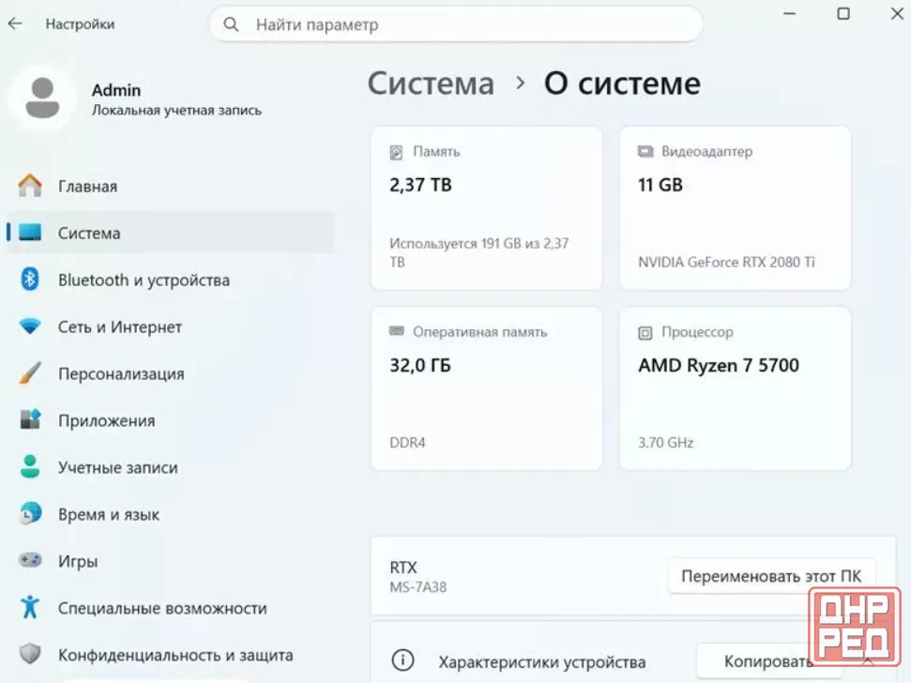Open the Память 2,37 TB card
The height and width of the screenshot is (683, 911).
(486, 208)
